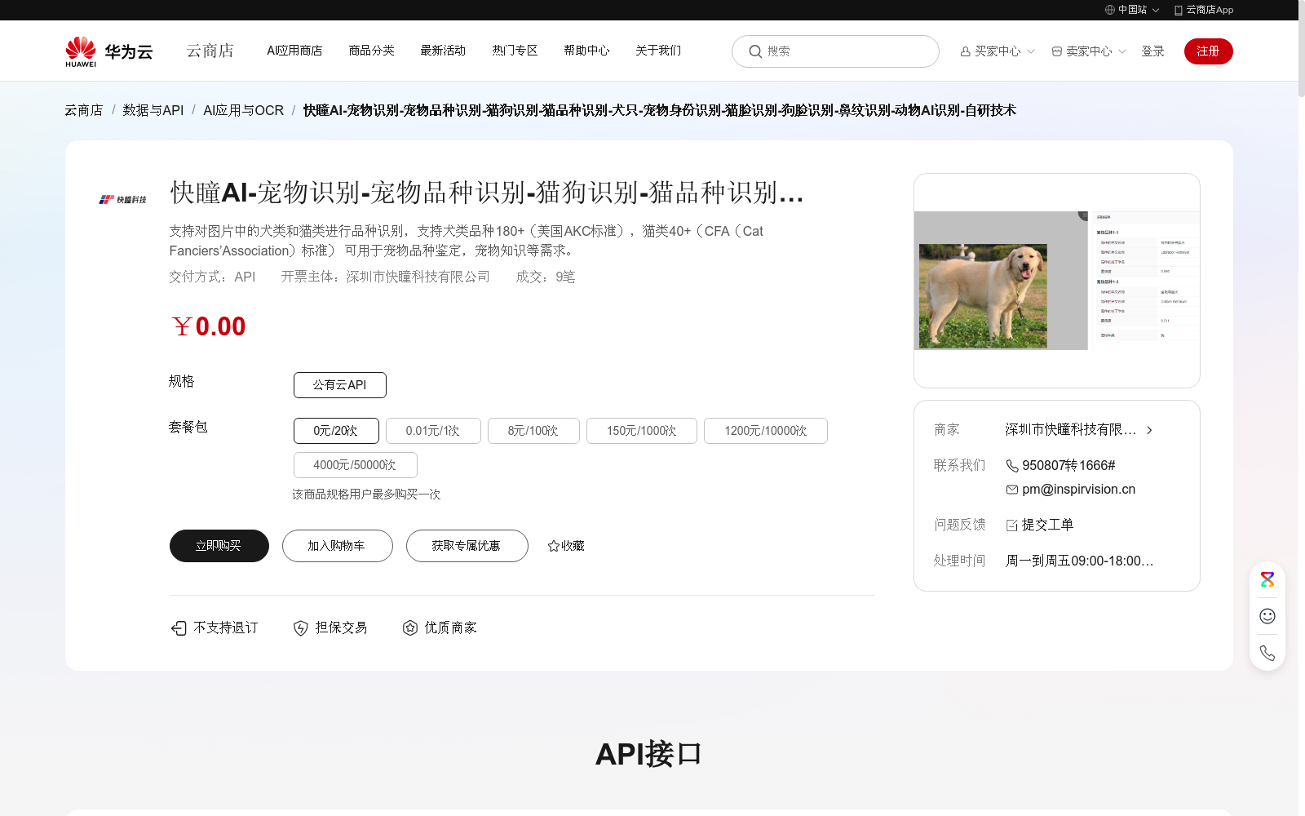
Task: Click the 快瞳科技 vendor logo
Action: (122, 199)
